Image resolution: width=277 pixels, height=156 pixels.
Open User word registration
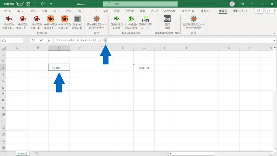click(167, 22)
